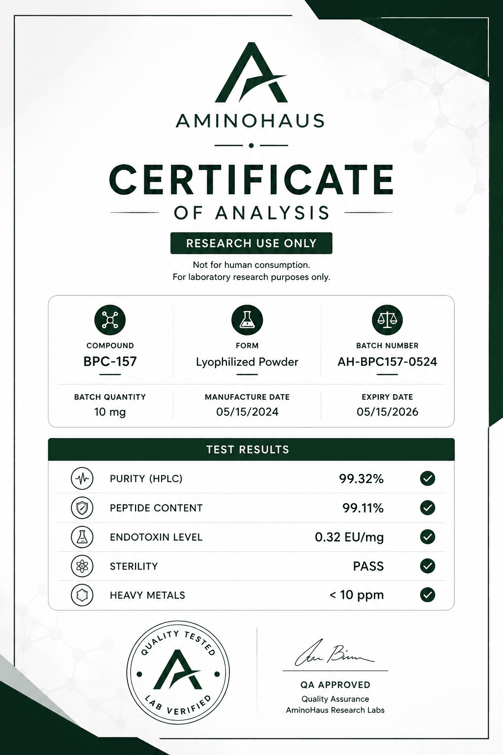
Task: Click the shield icon beside PEPTIDE CONTENT
Action: (x=82, y=508)
